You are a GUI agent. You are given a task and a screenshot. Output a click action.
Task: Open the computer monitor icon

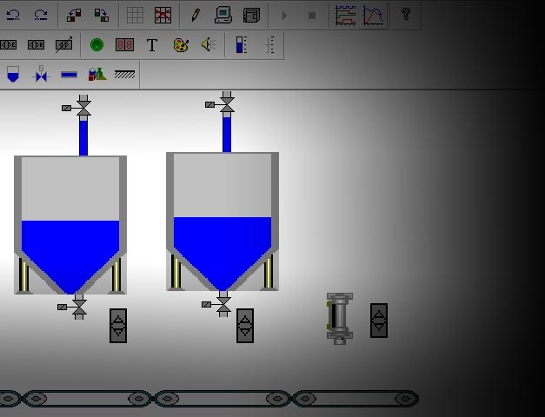[x=223, y=15]
